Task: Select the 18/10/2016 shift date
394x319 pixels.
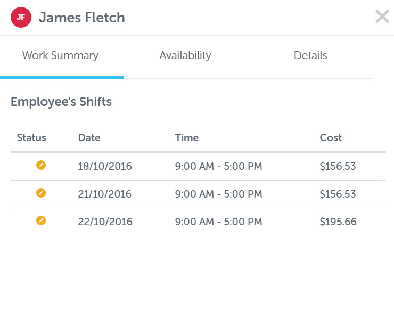Action: point(105,166)
